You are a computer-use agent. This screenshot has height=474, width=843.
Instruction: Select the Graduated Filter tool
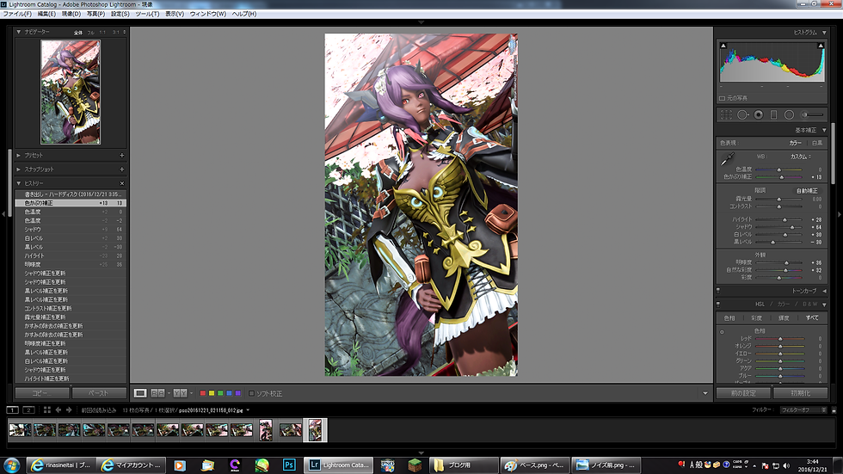click(x=773, y=114)
